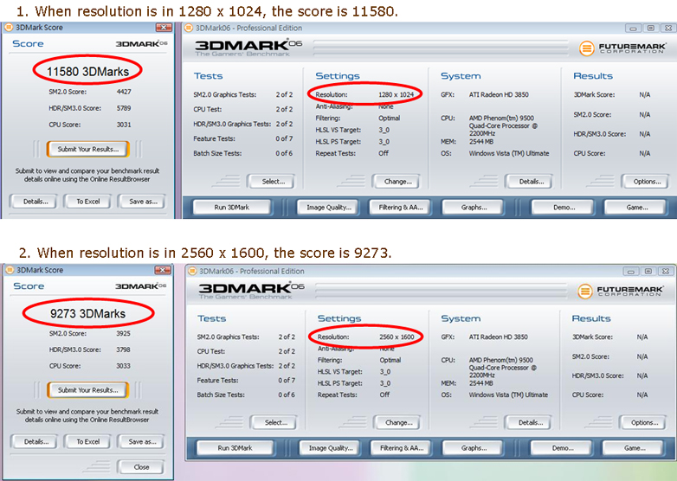The width and height of the screenshot is (677, 481).
Task: Minimize the 3DMark06 window showing 1280 x 1024
Action: (633, 29)
